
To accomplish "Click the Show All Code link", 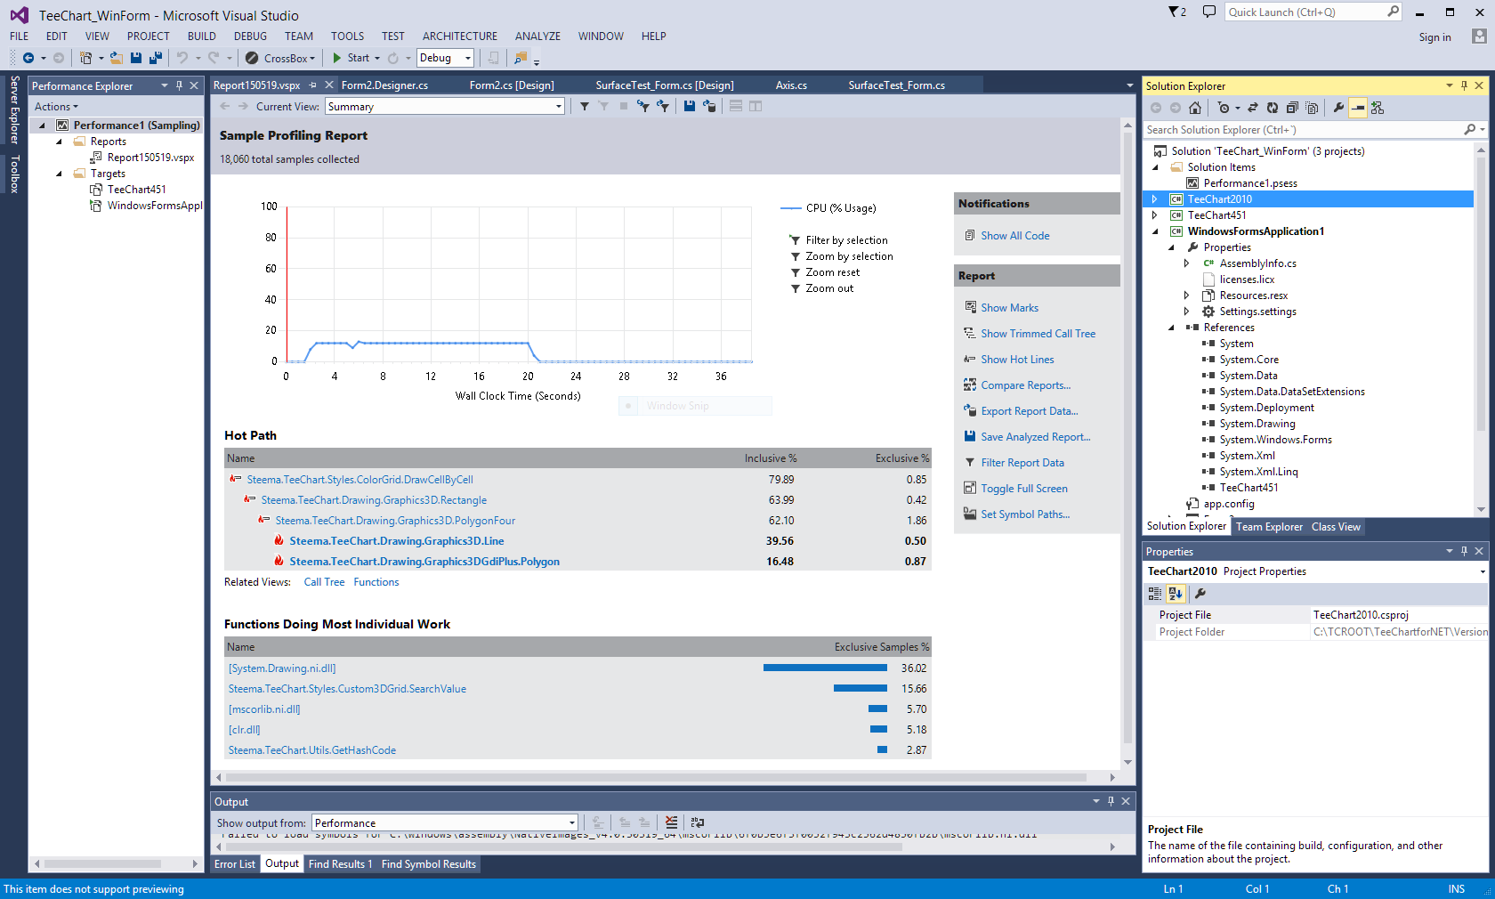I will pyautogui.click(x=1015, y=236).
